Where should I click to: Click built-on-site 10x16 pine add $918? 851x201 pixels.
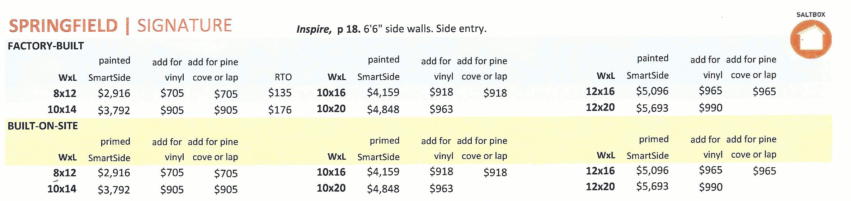(495, 172)
